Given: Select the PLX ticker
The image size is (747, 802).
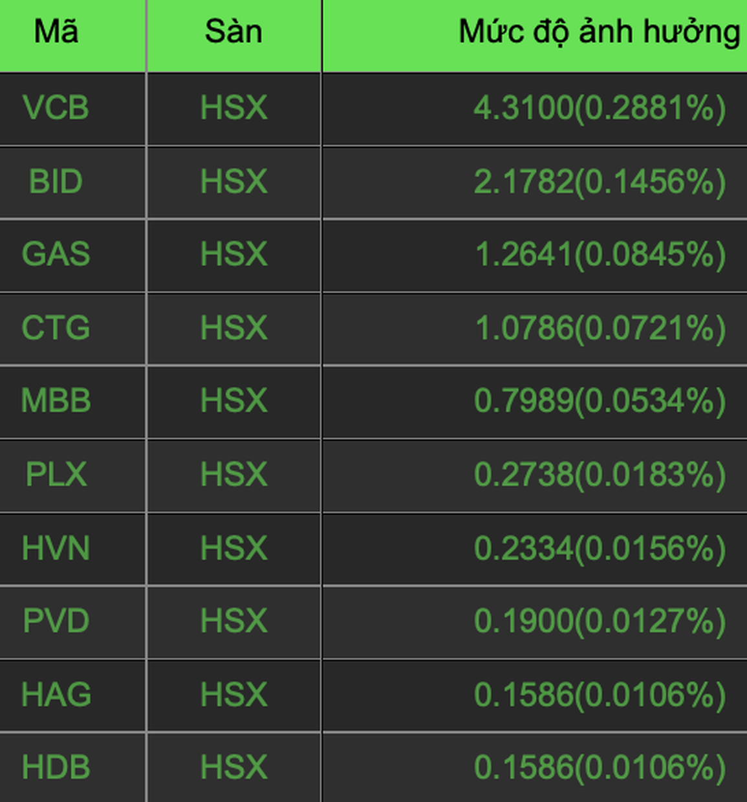Looking at the screenshot, I should (56, 475).
